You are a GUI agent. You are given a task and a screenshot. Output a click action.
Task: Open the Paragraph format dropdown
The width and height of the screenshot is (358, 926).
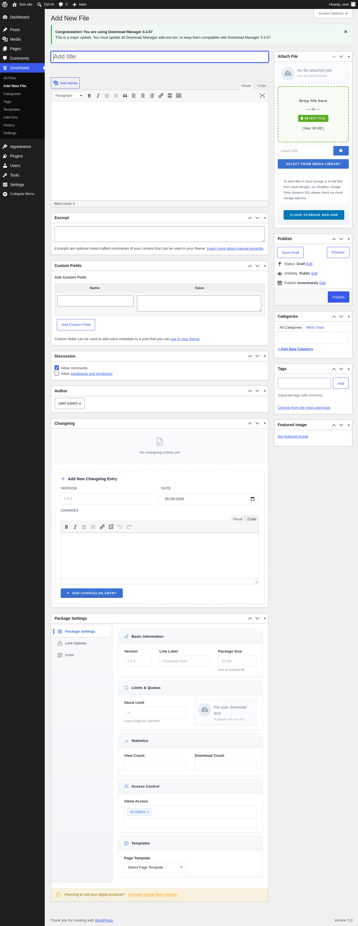pos(69,96)
